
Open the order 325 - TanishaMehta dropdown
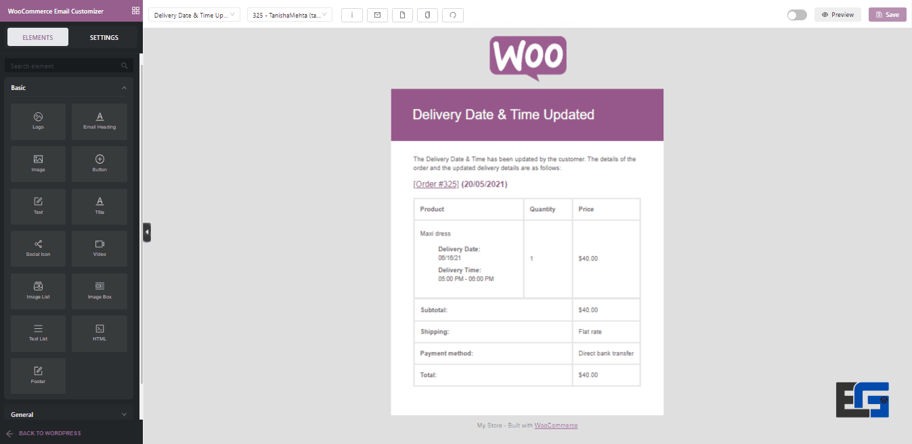(290, 15)
